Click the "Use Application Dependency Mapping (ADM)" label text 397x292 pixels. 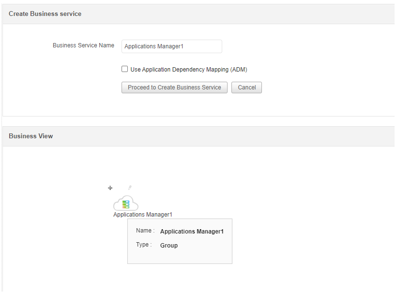click(189, 70)
